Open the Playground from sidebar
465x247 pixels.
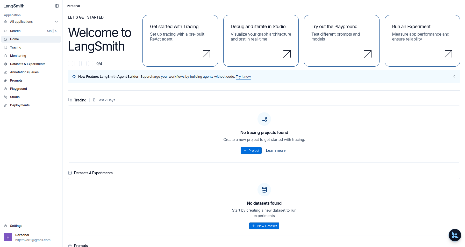tap(18, 89)
